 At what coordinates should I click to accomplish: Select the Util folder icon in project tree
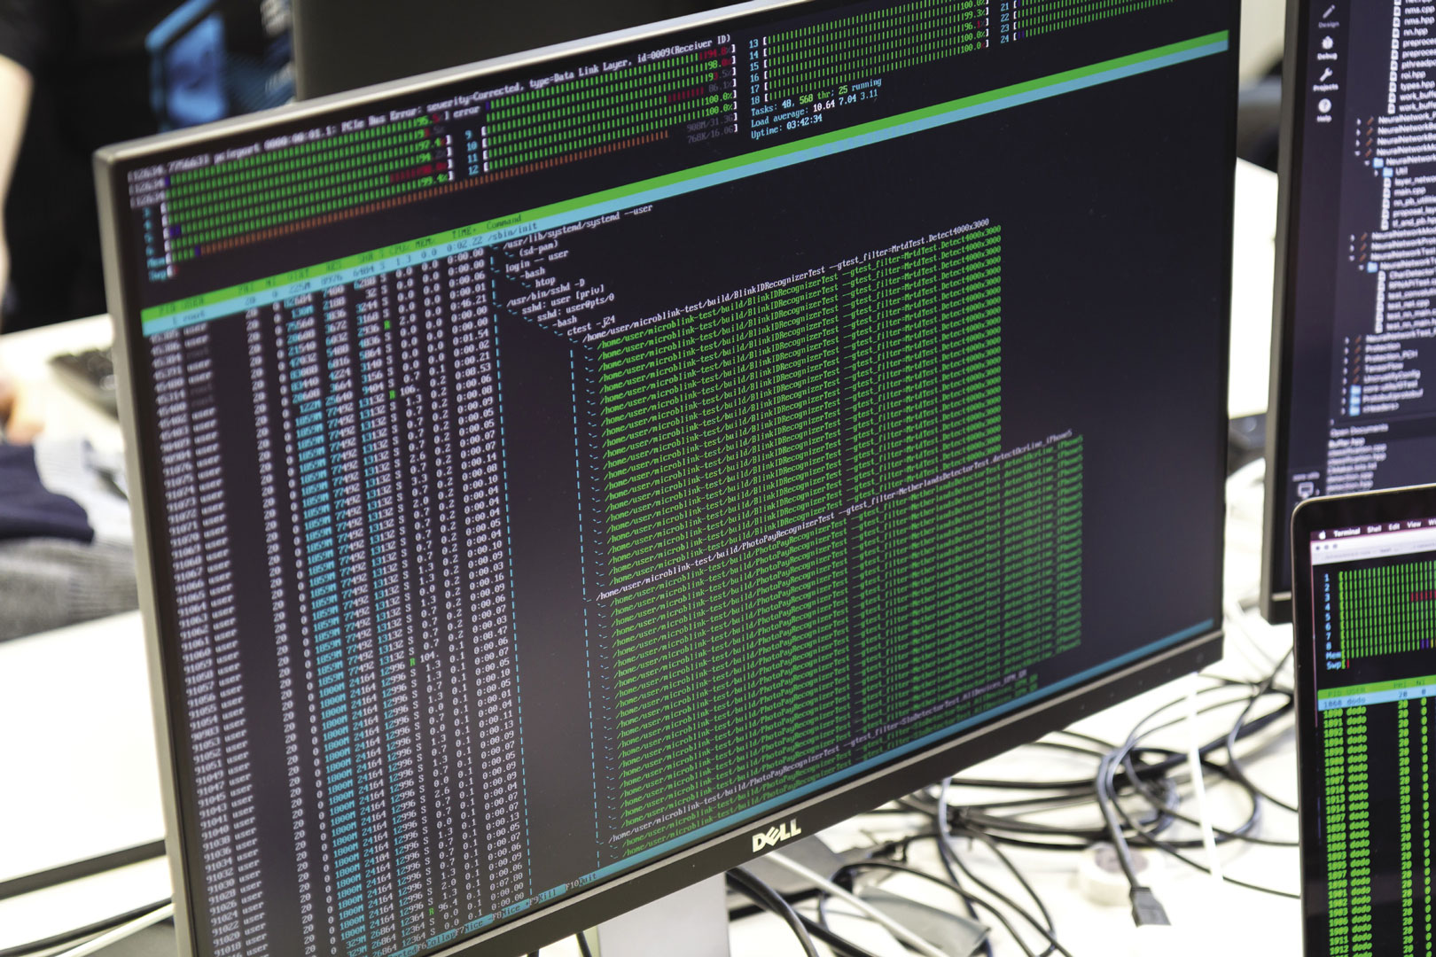coord(1388,171)
